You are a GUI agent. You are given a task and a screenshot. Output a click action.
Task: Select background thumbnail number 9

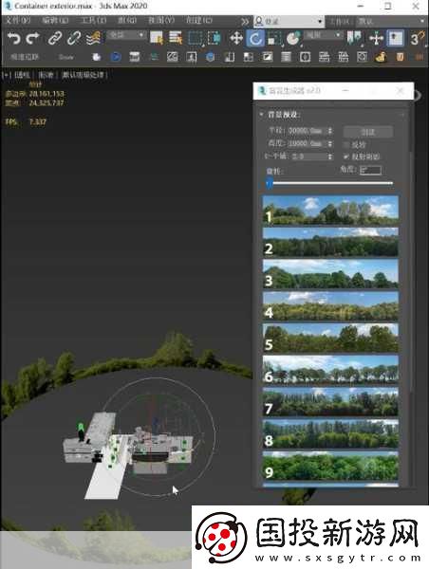[x=330, y=466]
